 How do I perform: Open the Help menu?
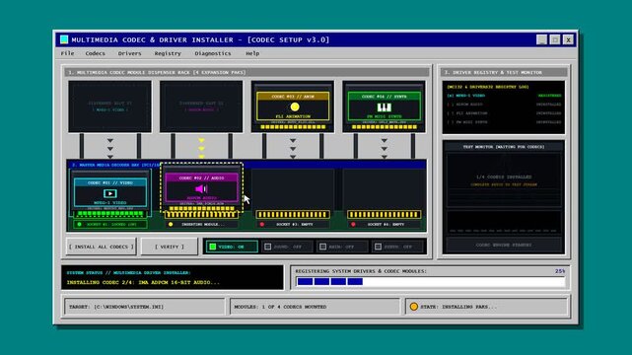252,53
